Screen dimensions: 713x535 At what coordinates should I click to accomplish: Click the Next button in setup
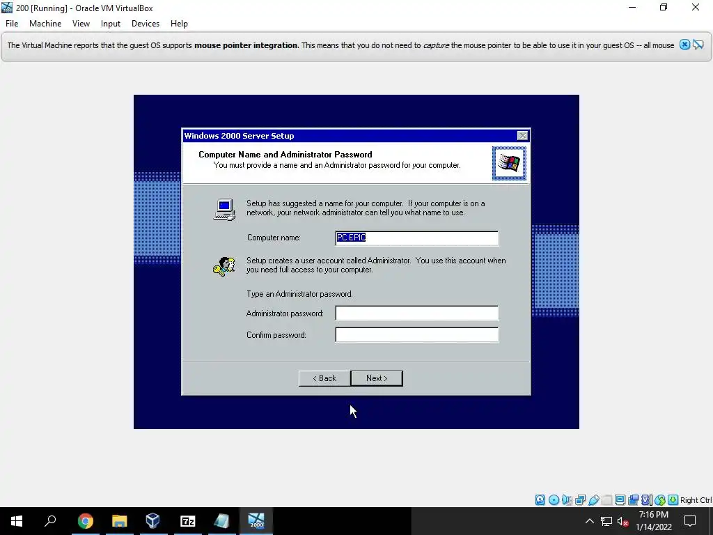pyautogui.click(x=377, y=378)
